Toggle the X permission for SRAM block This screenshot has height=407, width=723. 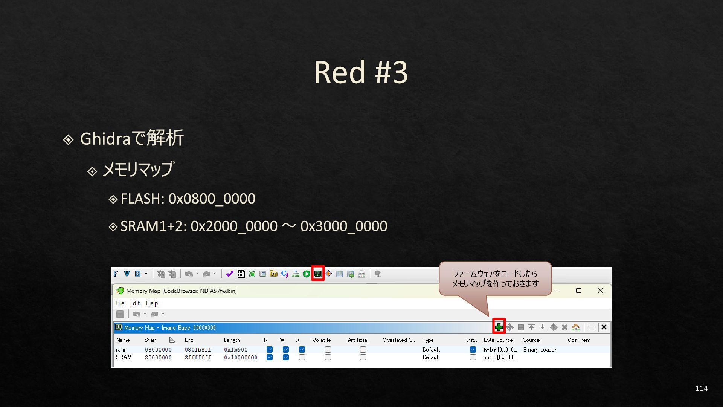coord(302,357)
